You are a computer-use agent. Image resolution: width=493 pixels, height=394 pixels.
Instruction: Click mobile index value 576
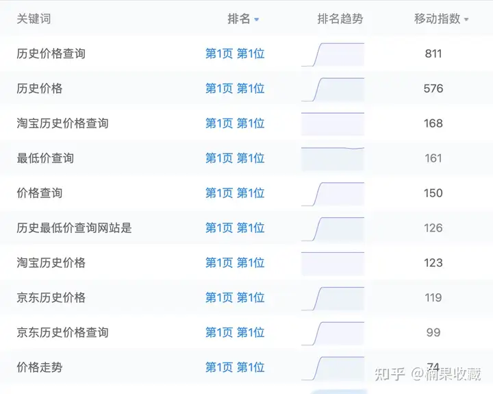point(433,88)
